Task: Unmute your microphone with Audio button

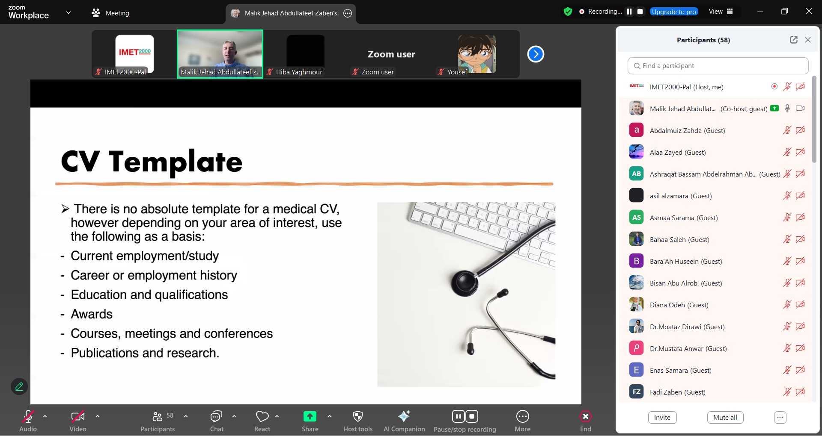Action: coord(28,417)
